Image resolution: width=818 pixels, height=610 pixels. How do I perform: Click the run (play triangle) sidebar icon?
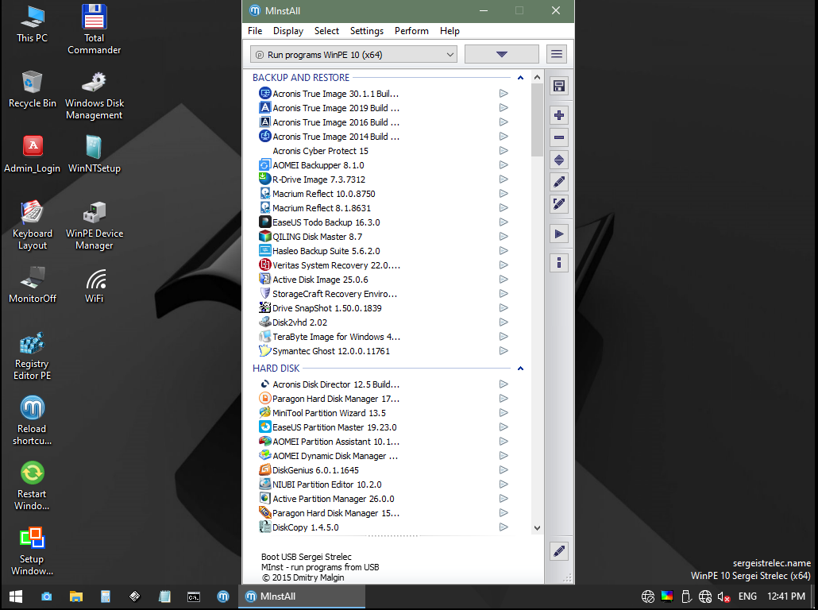pyautogui.click(x=558, y=234)
